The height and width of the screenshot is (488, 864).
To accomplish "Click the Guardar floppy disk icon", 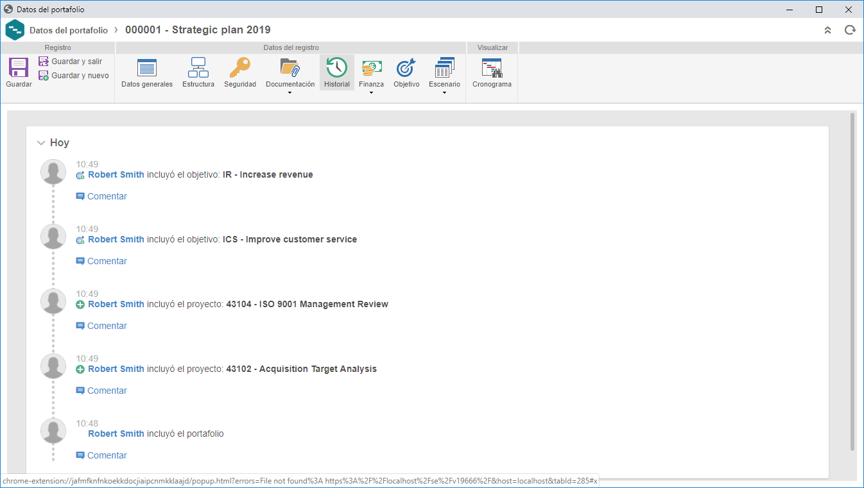I will click(x=19, y=67).
